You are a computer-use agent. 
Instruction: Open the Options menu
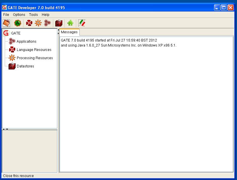[x=19, y=15]
